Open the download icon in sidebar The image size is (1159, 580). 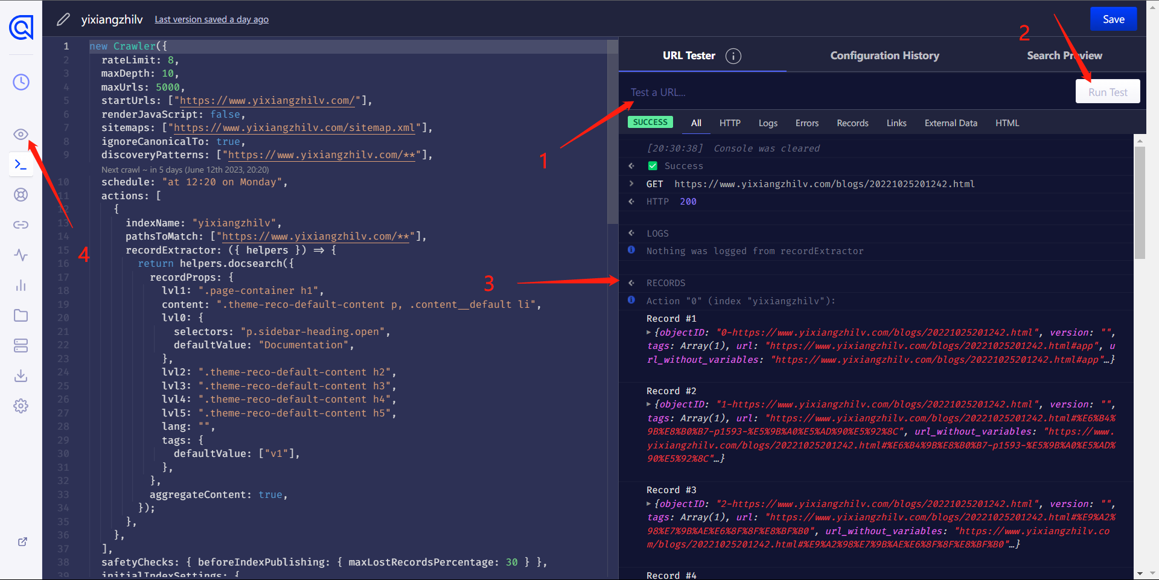tap(21, 375)
